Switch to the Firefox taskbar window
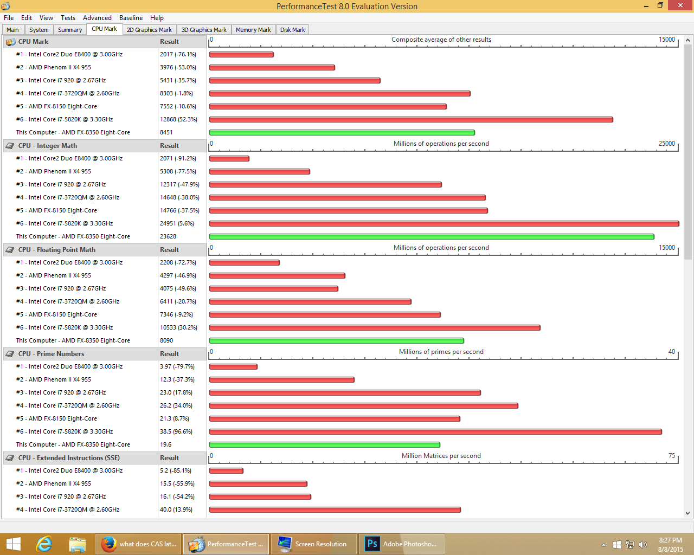The image size is (694, 555). [x=139, y=544]
